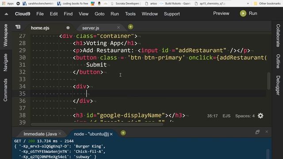Close the node terminal tab
This screenshot has width=283, height=159.
(111, 134)
